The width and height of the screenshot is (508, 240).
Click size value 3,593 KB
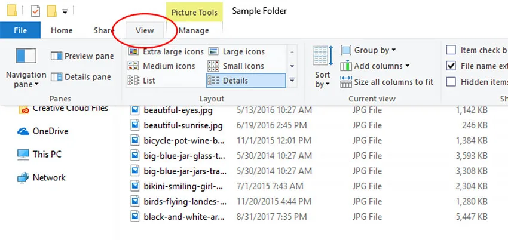[472, 156]
